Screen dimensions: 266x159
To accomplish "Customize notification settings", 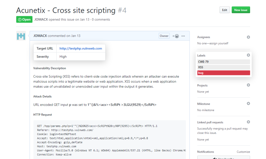I will 243,152.
